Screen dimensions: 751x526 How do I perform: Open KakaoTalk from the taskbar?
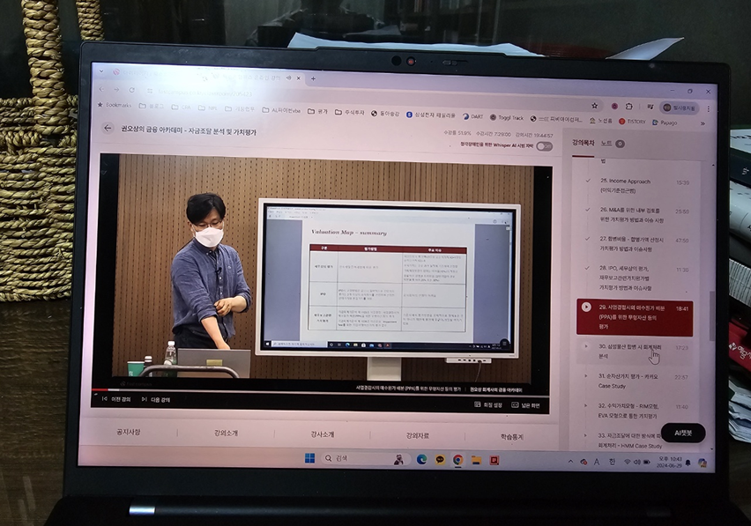(440, 460)
